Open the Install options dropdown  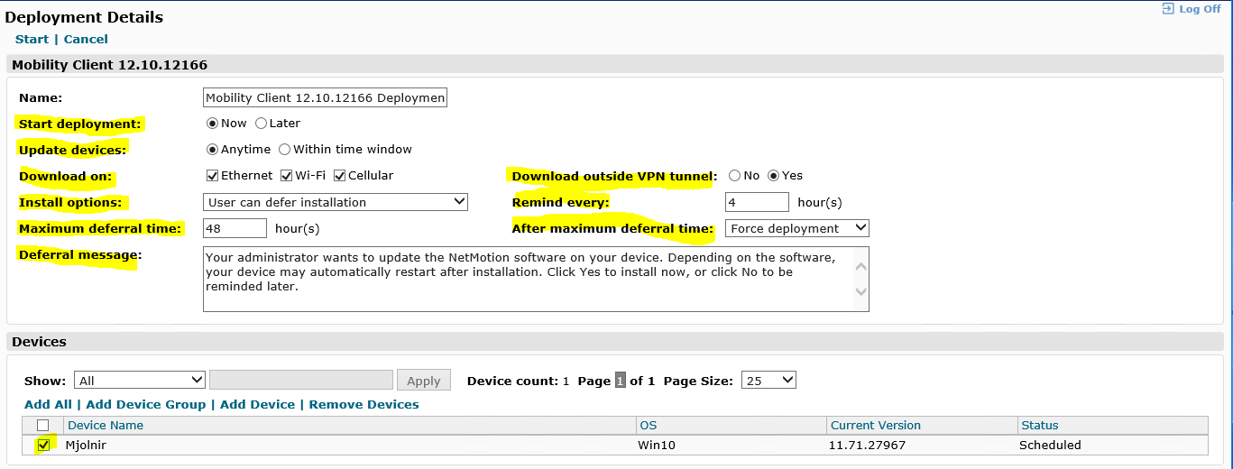(335, 202)
